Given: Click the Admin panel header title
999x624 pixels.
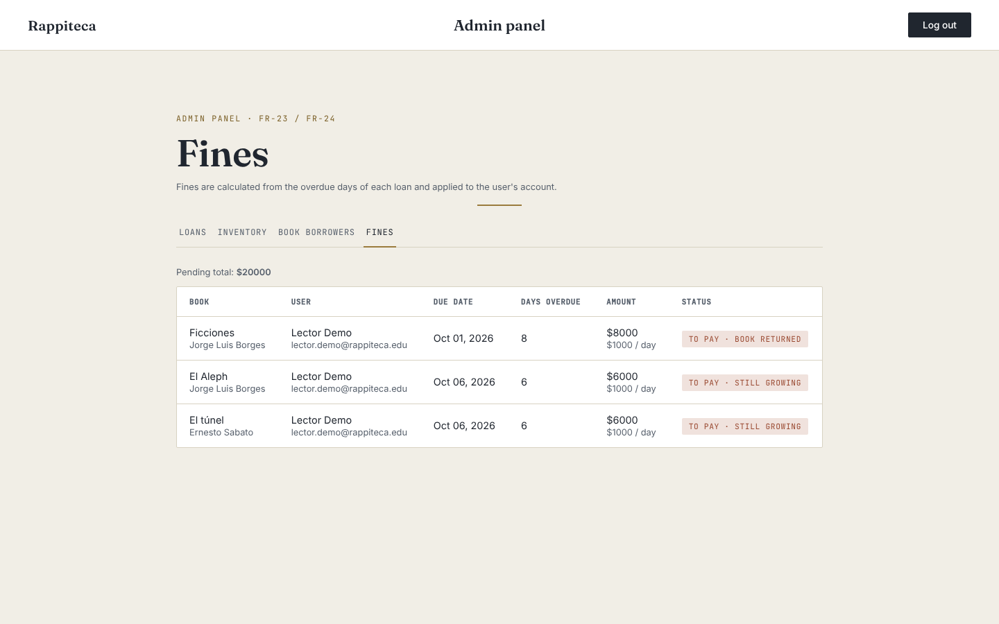Looking at the screenshot, I should pos(499,26).
